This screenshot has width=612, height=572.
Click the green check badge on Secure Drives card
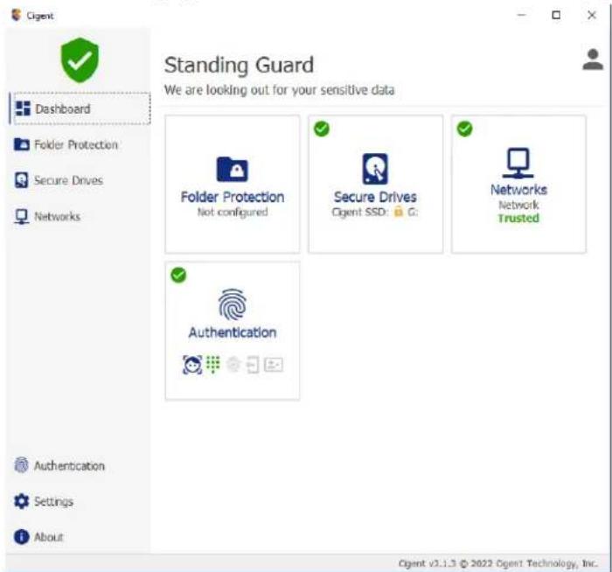pos(322,129)
